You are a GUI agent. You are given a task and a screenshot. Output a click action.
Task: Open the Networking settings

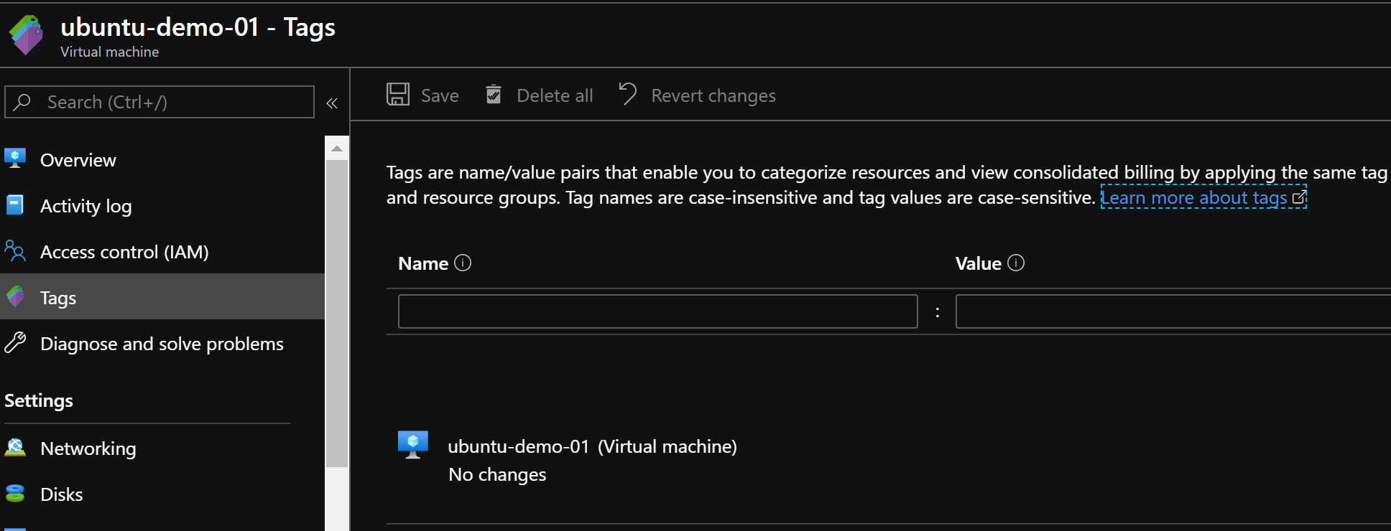pyautogui.click(x=162, y=448)
